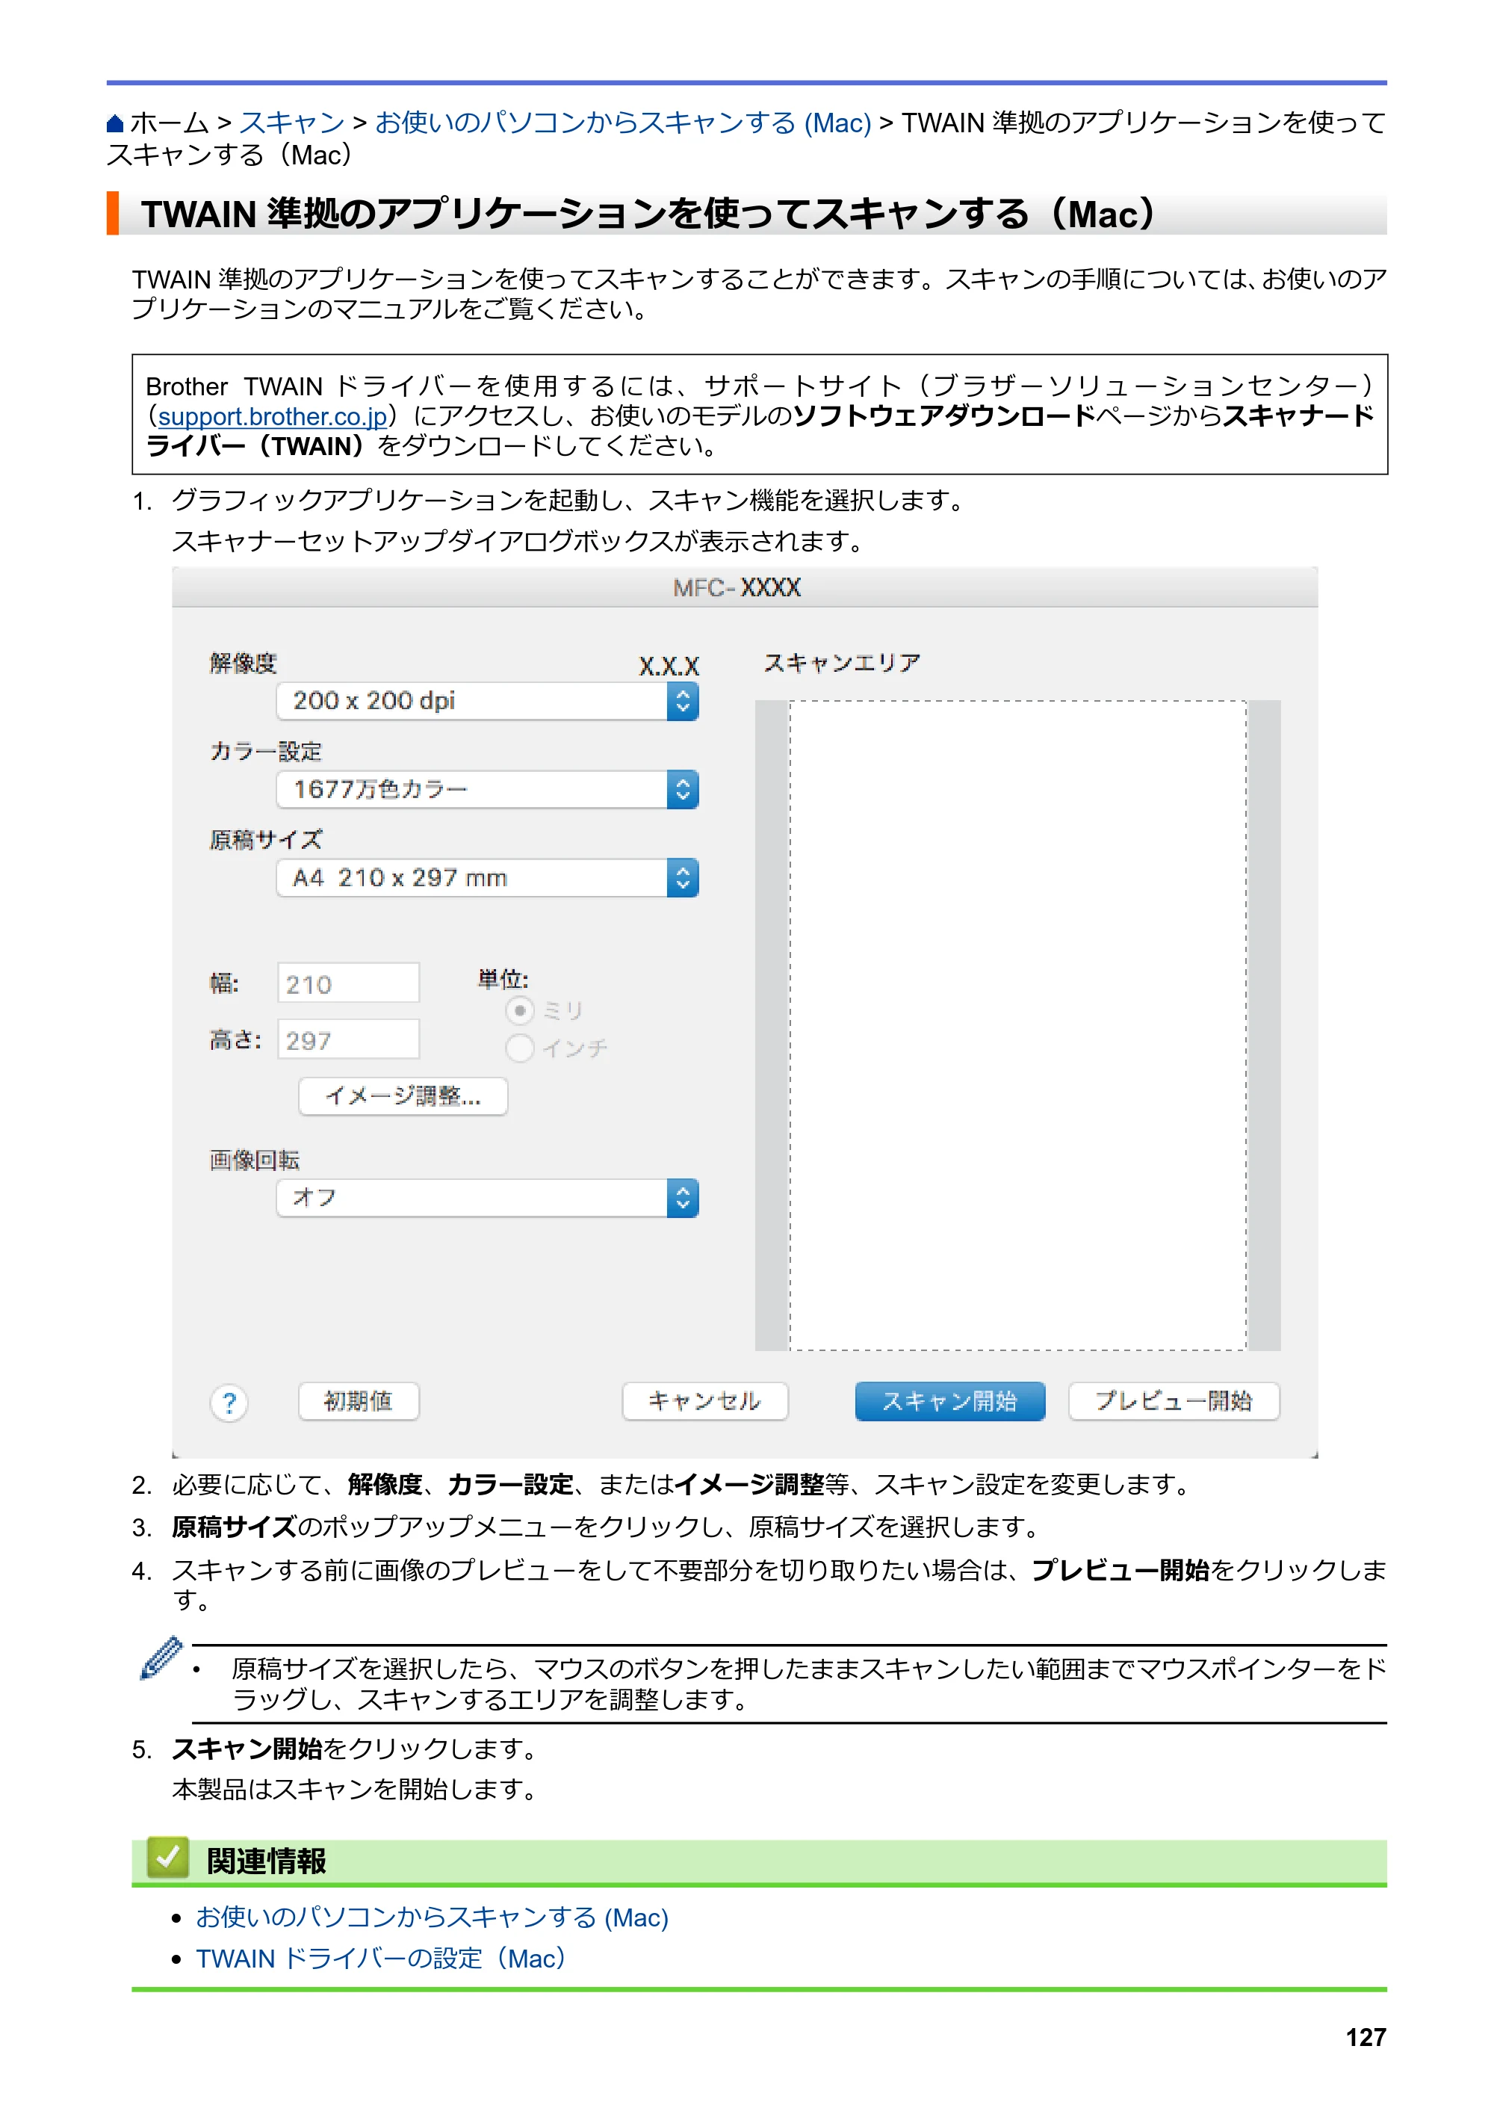
Task: Click the round help question mark button
Action: pyautogui.click(x=229, y=1403)
